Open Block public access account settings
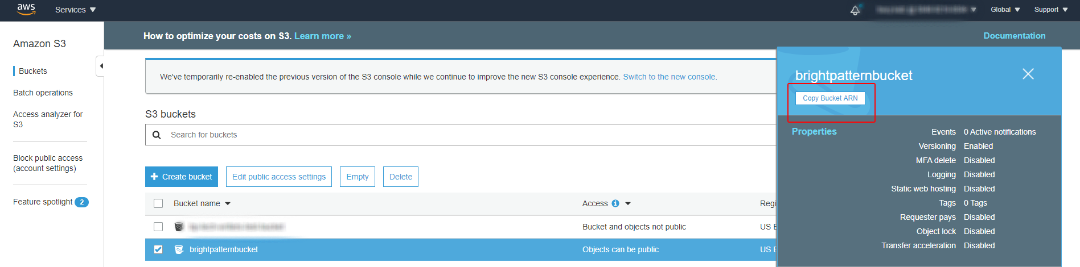 48,163
